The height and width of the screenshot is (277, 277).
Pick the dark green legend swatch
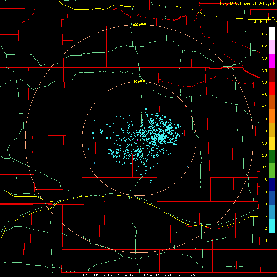(x=272, y=157)
